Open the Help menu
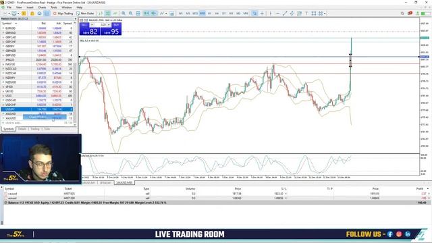This screenshot has width=432, height=243. pyautogui.click(x=80, y=7)
